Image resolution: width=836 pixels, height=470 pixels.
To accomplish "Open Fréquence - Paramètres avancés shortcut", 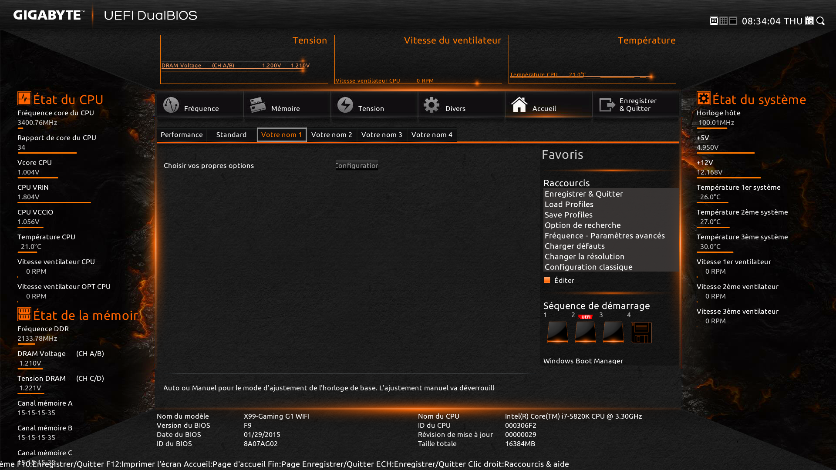I will pos(611,235).
